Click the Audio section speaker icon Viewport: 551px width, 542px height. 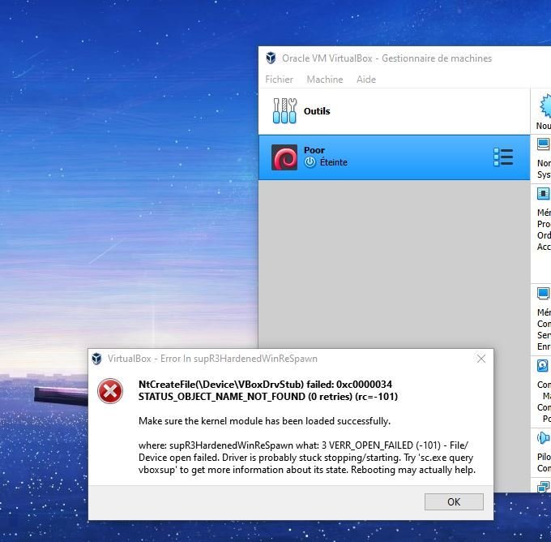(543, 438)
